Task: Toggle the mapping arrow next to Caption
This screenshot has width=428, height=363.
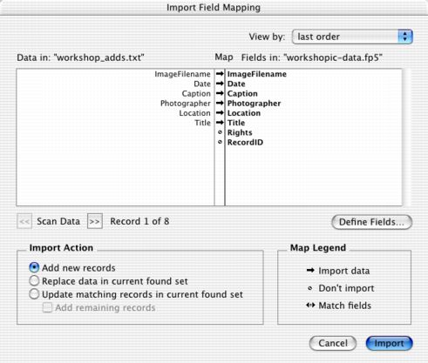Action: pyautogui.click(x=220, y=93)
